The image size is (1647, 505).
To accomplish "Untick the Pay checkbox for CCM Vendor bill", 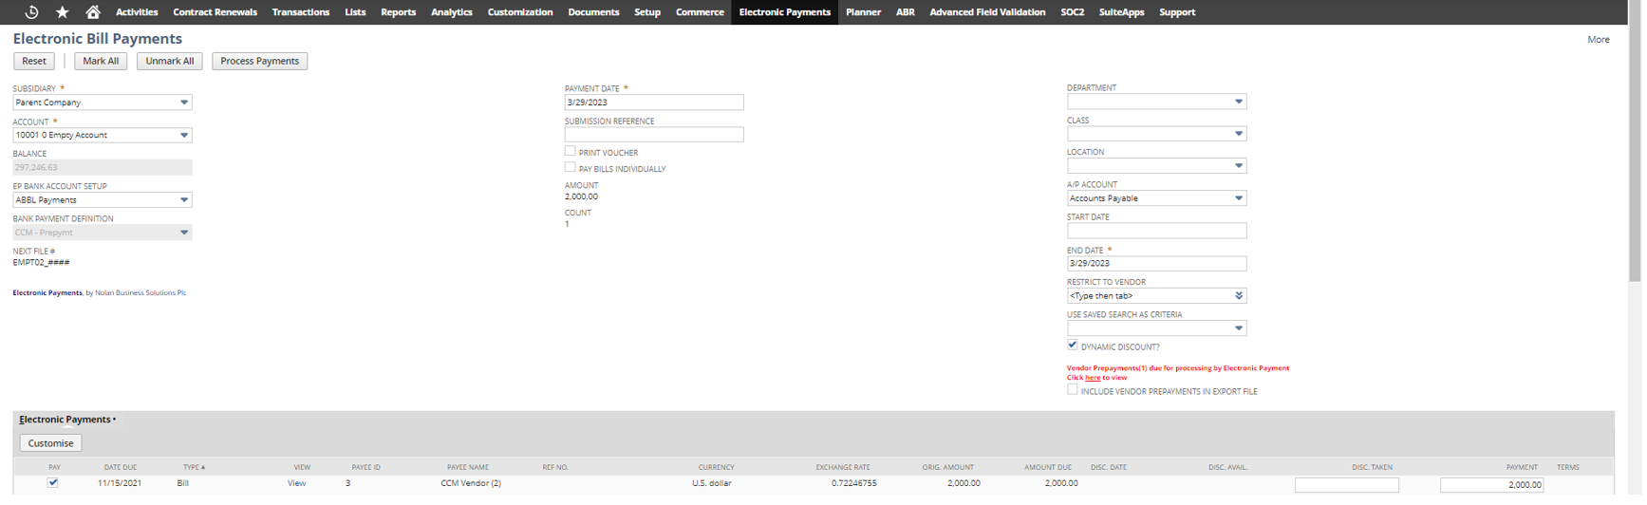I will tap(53, 482).
